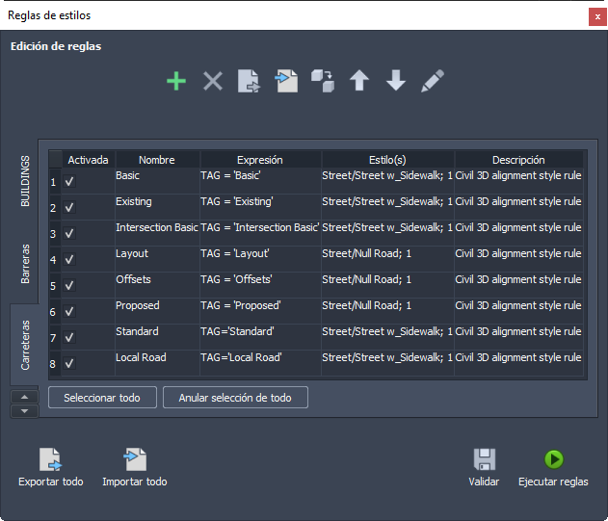Click the tab list up arrow
Viewport: 608px width, 521px height.
point(24,397)
